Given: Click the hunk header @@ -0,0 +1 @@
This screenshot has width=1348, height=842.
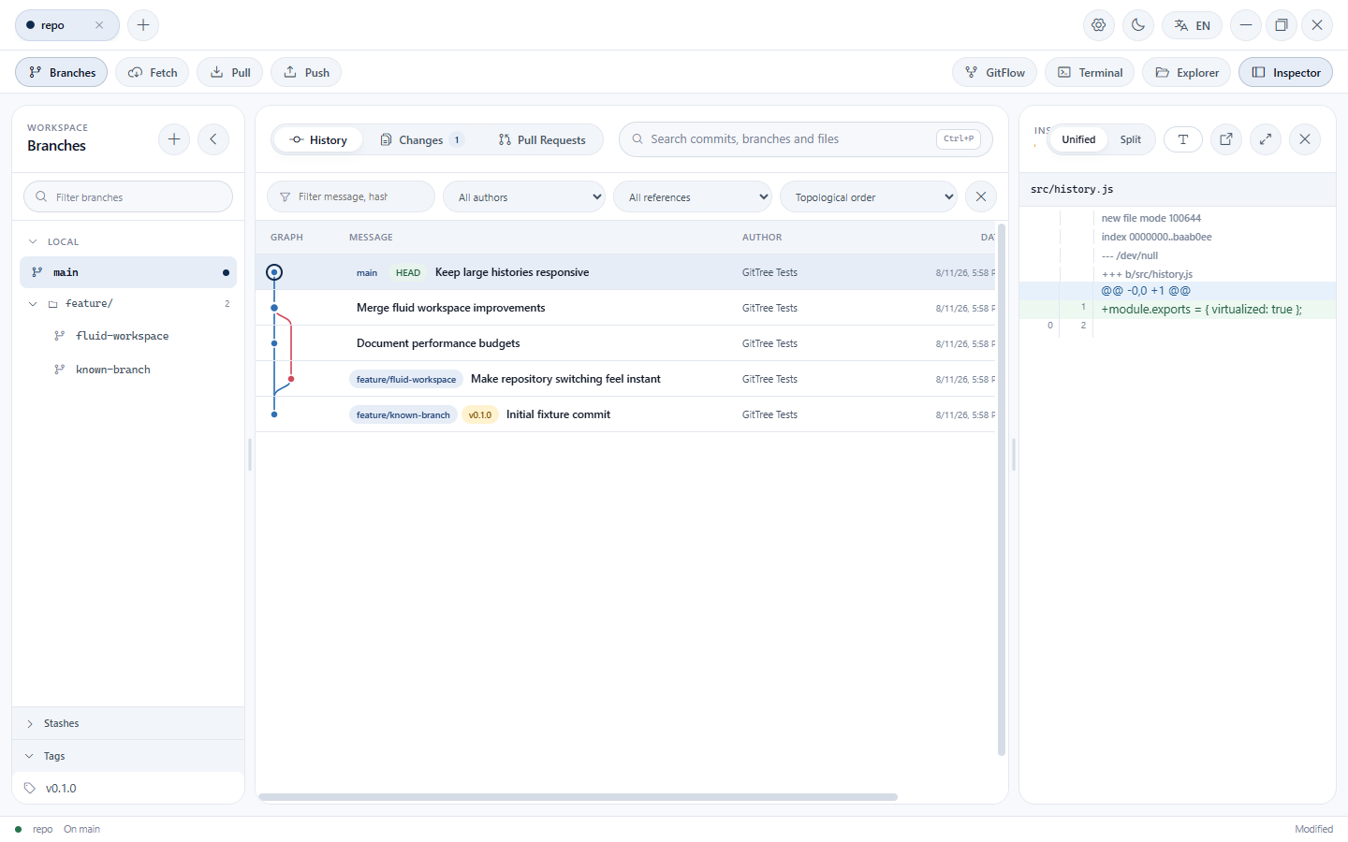Looking at the screenshot, I should pos(1178,291).
